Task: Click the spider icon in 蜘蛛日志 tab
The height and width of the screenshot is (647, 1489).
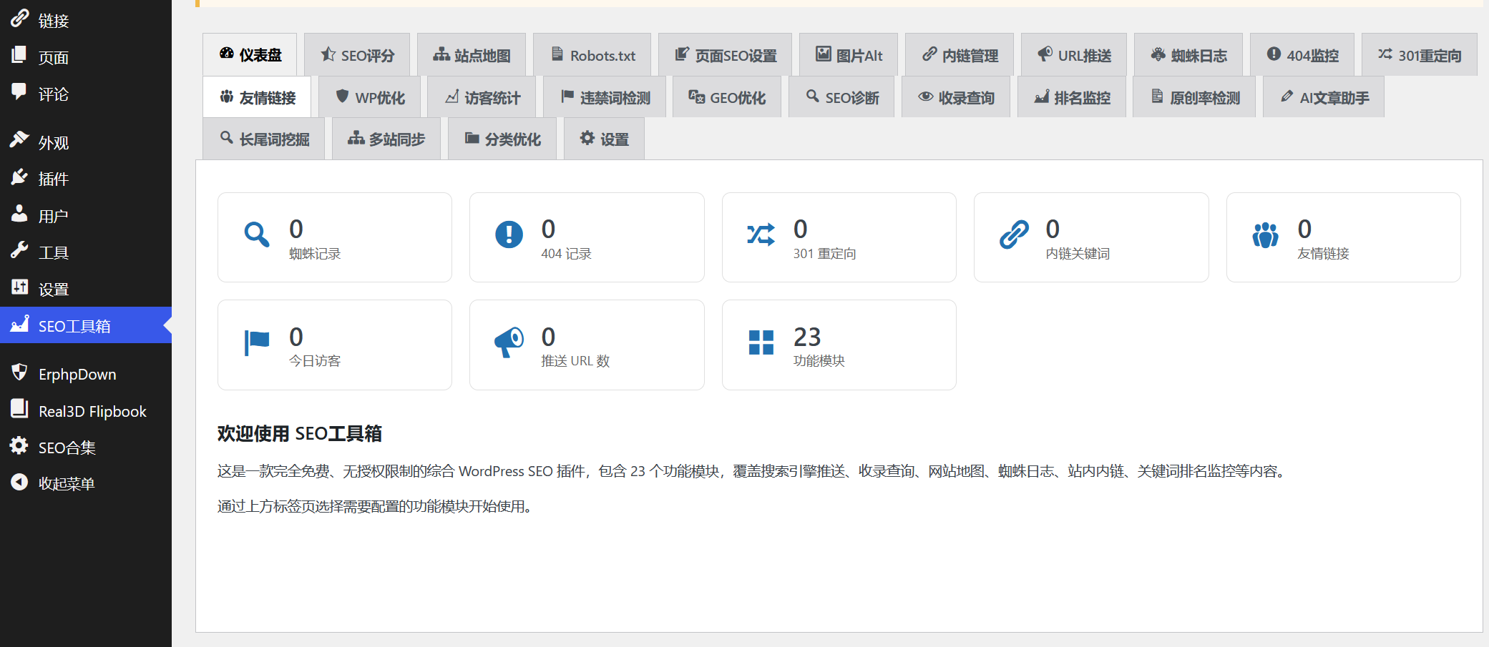Action: click(x=1158, y=54)
